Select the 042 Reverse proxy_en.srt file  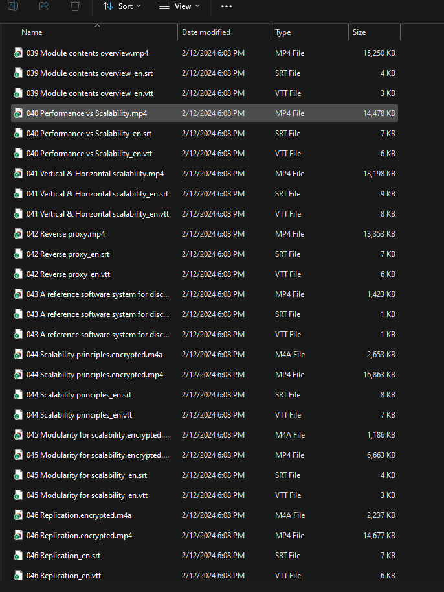click(x=68, y=254)
